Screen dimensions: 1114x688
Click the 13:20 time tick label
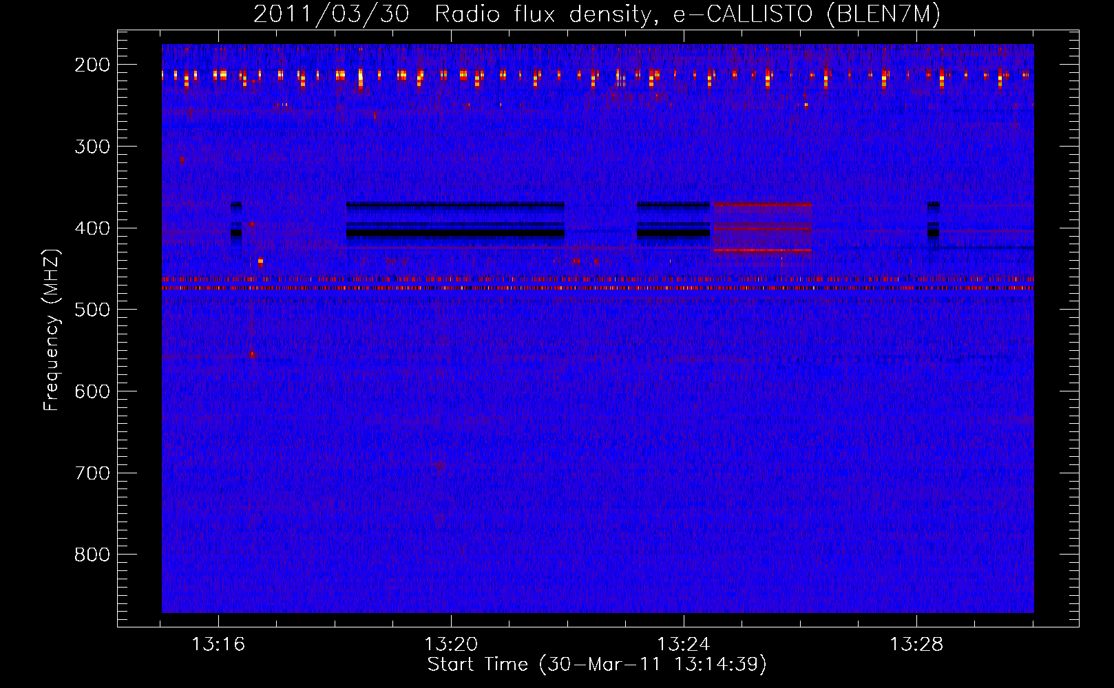[x=451, y=645]
